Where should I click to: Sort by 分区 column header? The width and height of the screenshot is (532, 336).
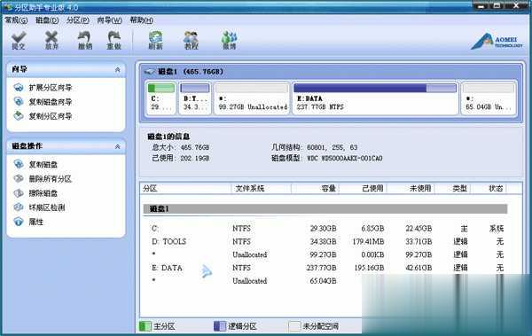pyautogui.click(x=185, y=188)
